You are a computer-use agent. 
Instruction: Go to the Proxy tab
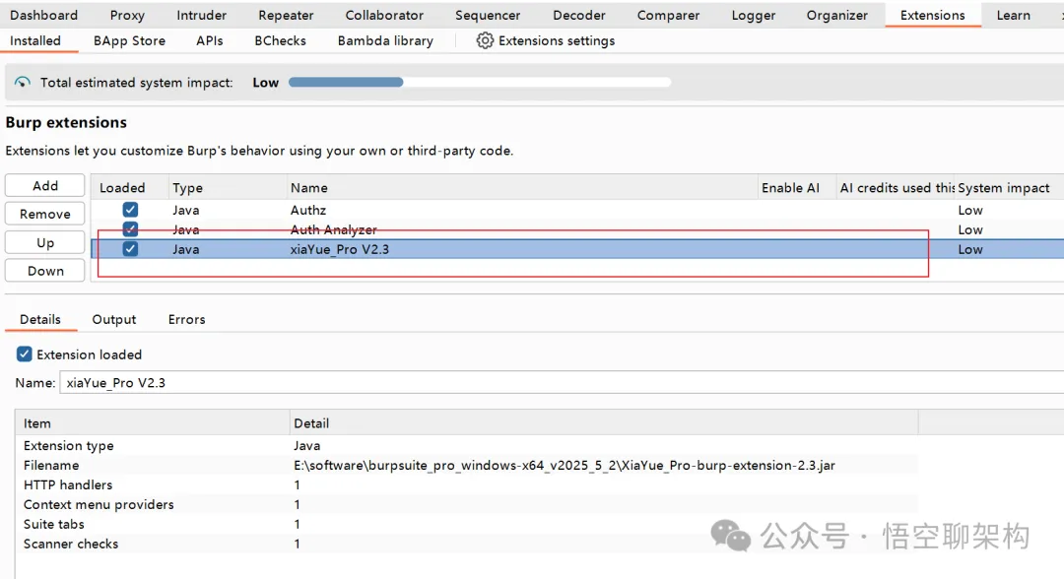[127, 15]
